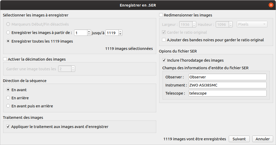Select Enregistrer toutes les 1119 images

click(8, 41)
